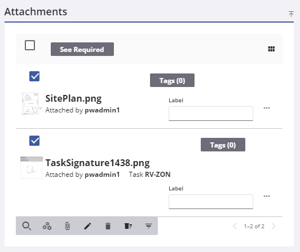Collapse Attachments section with top arrow icon
300x252 pixels.
pyautogui.click(x=291, y=14)
